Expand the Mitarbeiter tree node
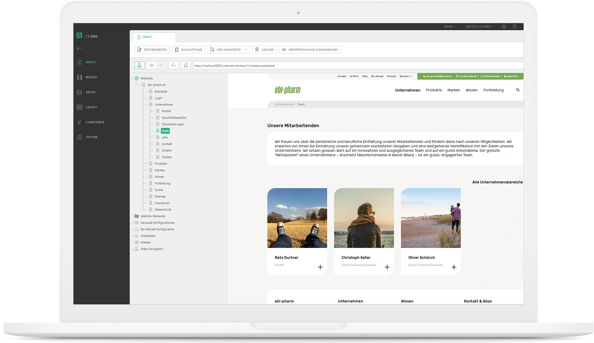594x343 pixels. [133, 236]
